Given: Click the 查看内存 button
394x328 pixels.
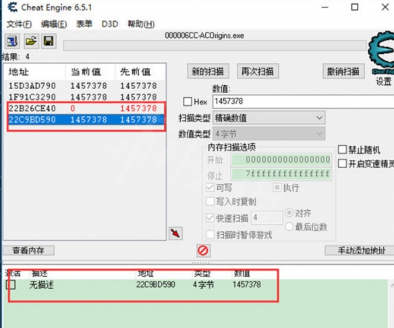Looking at the screenshot, I should point(28,250).
